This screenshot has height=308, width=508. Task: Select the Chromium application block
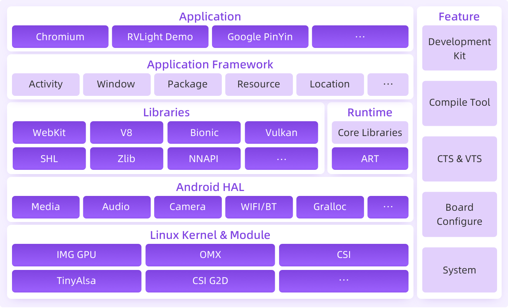pos(60,37)
